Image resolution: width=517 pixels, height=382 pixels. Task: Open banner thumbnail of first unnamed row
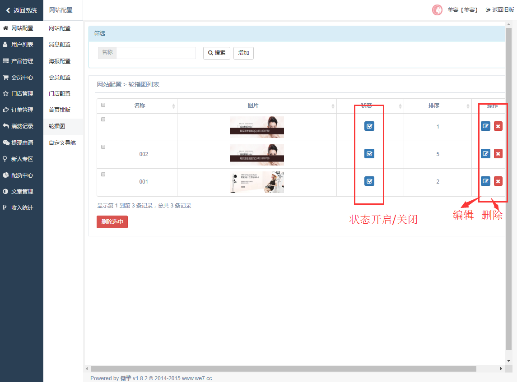(257, 127)
